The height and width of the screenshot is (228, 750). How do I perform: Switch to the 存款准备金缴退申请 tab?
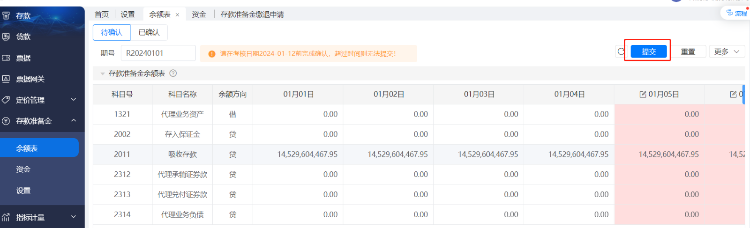tap(252, 15)
